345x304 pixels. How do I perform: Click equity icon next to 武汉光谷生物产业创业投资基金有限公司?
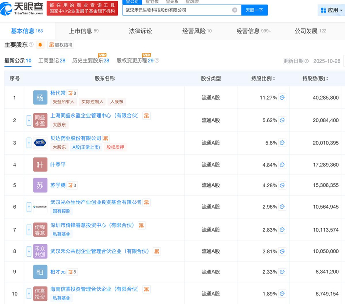click(147, 203)
